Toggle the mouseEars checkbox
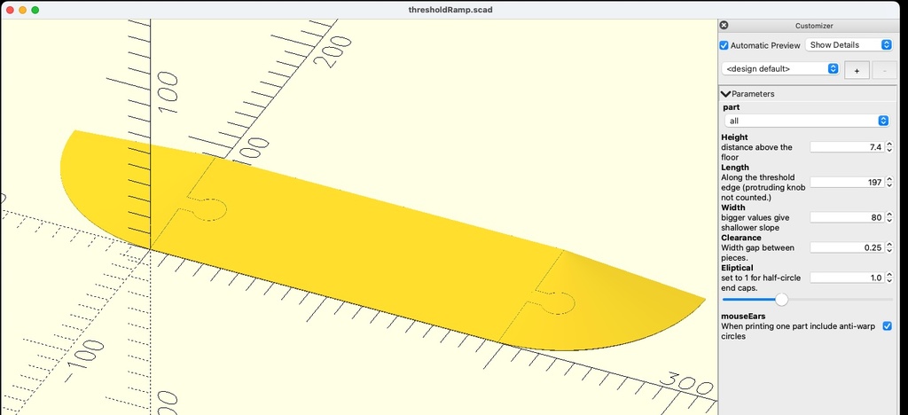 click(887, 326)
